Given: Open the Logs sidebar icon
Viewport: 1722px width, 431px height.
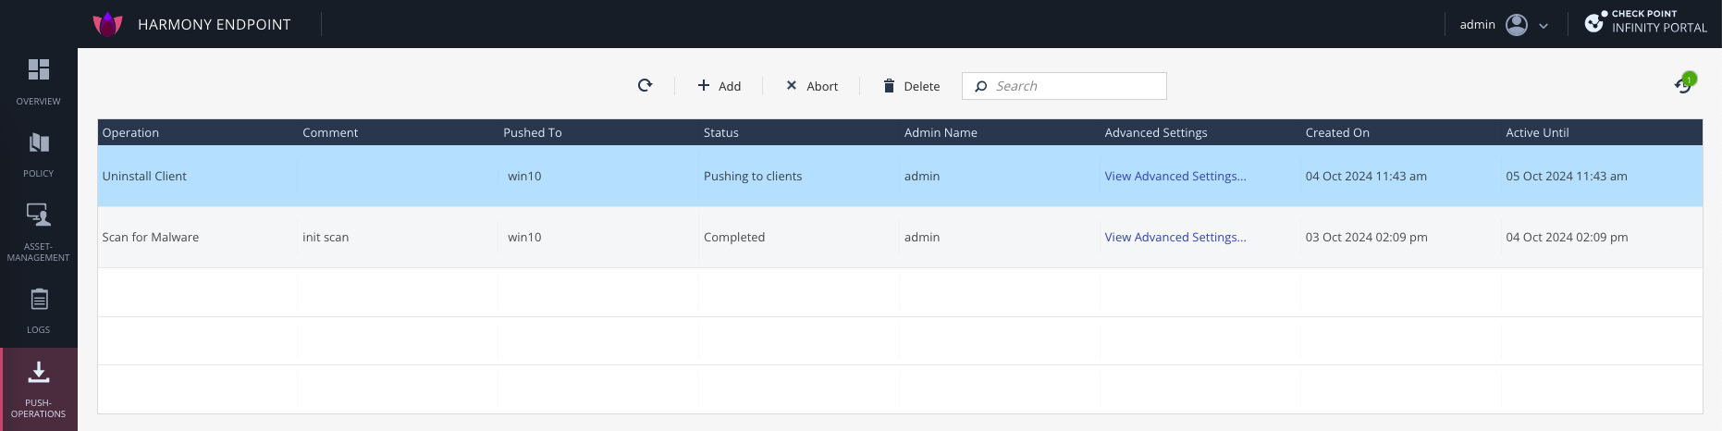Looking at the screenshot, I should [38, 300].
